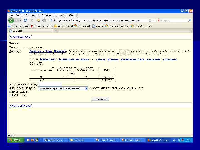Switch to the folder window on taskbar

pyautogui.click(x=81, y=140)
